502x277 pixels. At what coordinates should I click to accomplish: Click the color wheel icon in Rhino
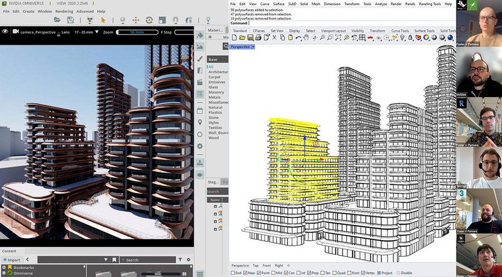426,38
